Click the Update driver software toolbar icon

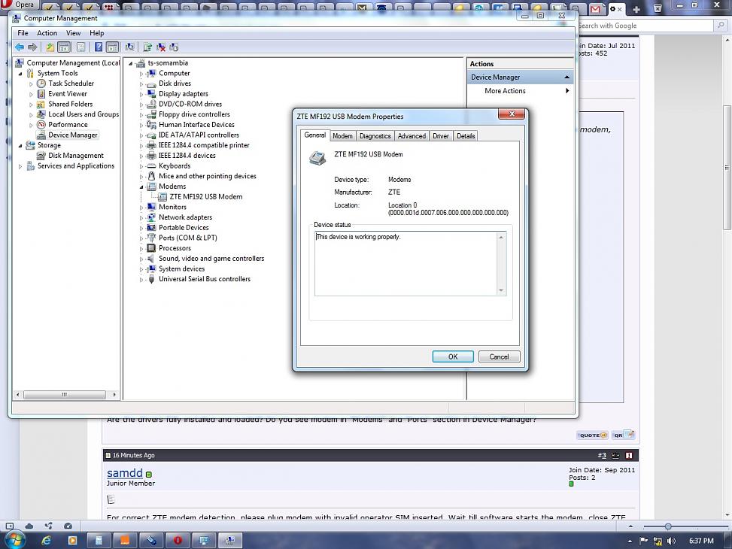click(x=147, y=47)
